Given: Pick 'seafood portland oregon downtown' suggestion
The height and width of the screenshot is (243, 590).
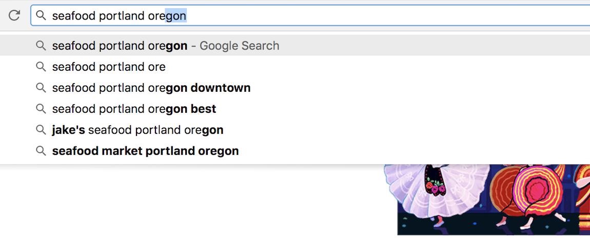Looking at the screenshot, I should tap(151, 88).
